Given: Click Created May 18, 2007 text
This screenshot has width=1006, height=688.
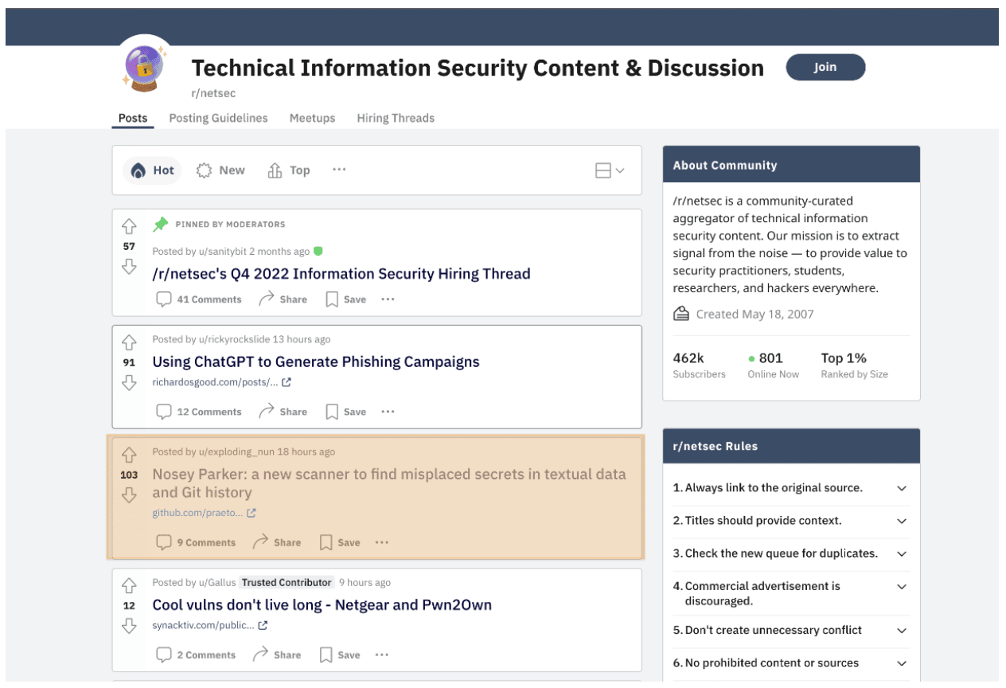Looking at the screenshot, I should point(754,314).
